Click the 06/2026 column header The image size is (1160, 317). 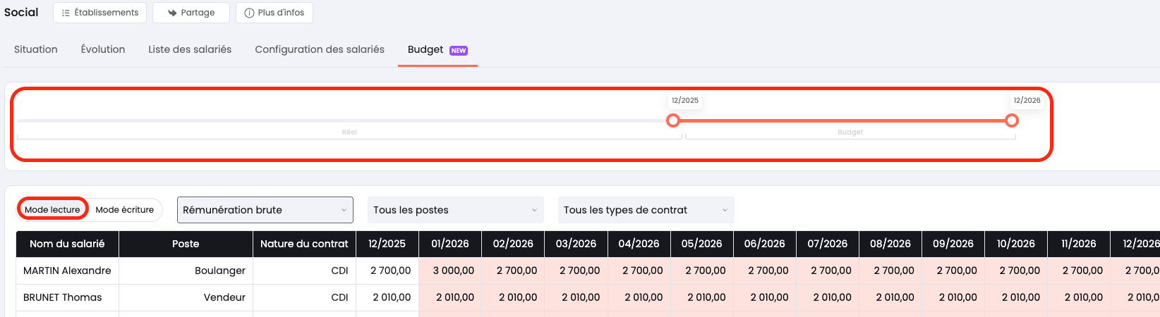[x=764, y=244]
